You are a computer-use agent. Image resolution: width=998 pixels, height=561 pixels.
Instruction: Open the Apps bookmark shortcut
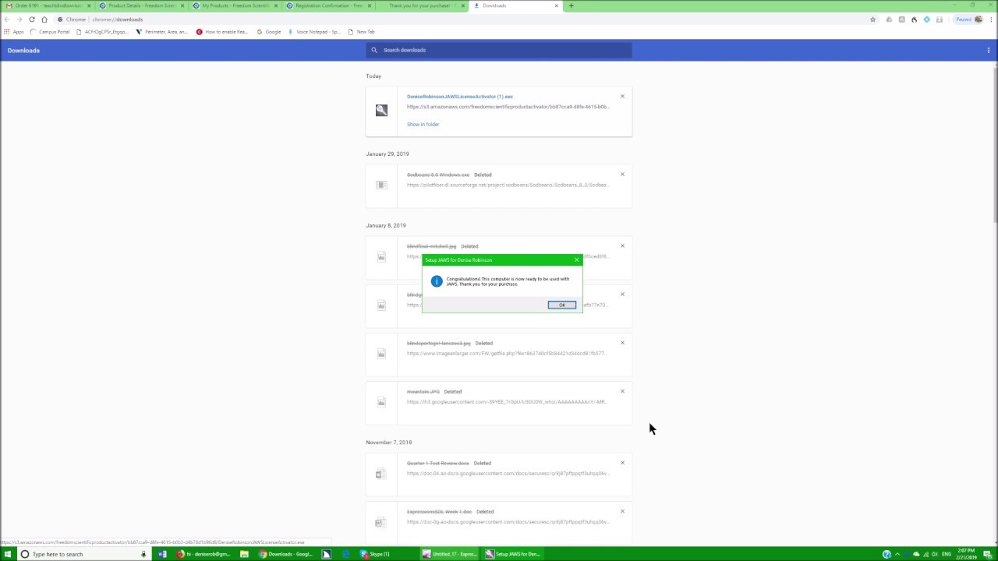[14, 32]
